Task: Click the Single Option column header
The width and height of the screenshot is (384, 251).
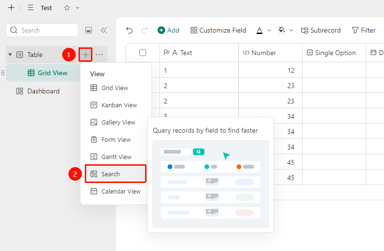Action: click(334, 53)
